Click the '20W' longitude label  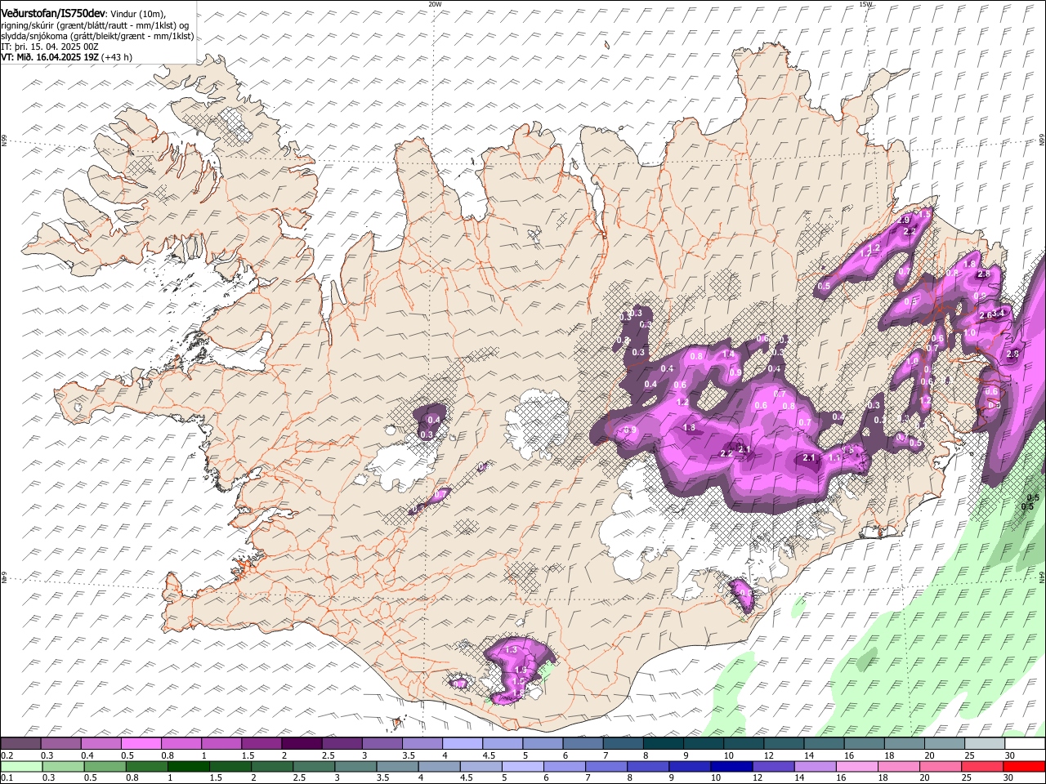point(435,4)
